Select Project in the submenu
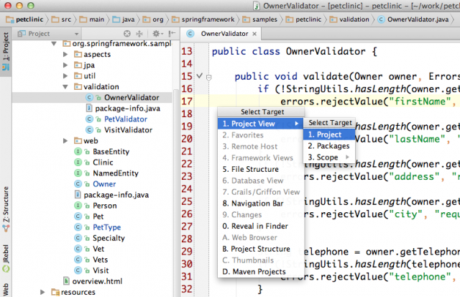Viewport: 460px width, 297px height. point(329,134)
